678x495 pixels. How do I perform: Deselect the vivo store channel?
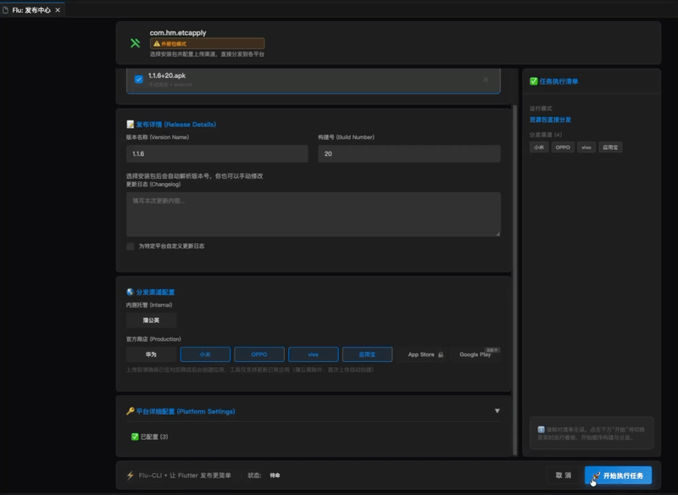tap(314, 354)
